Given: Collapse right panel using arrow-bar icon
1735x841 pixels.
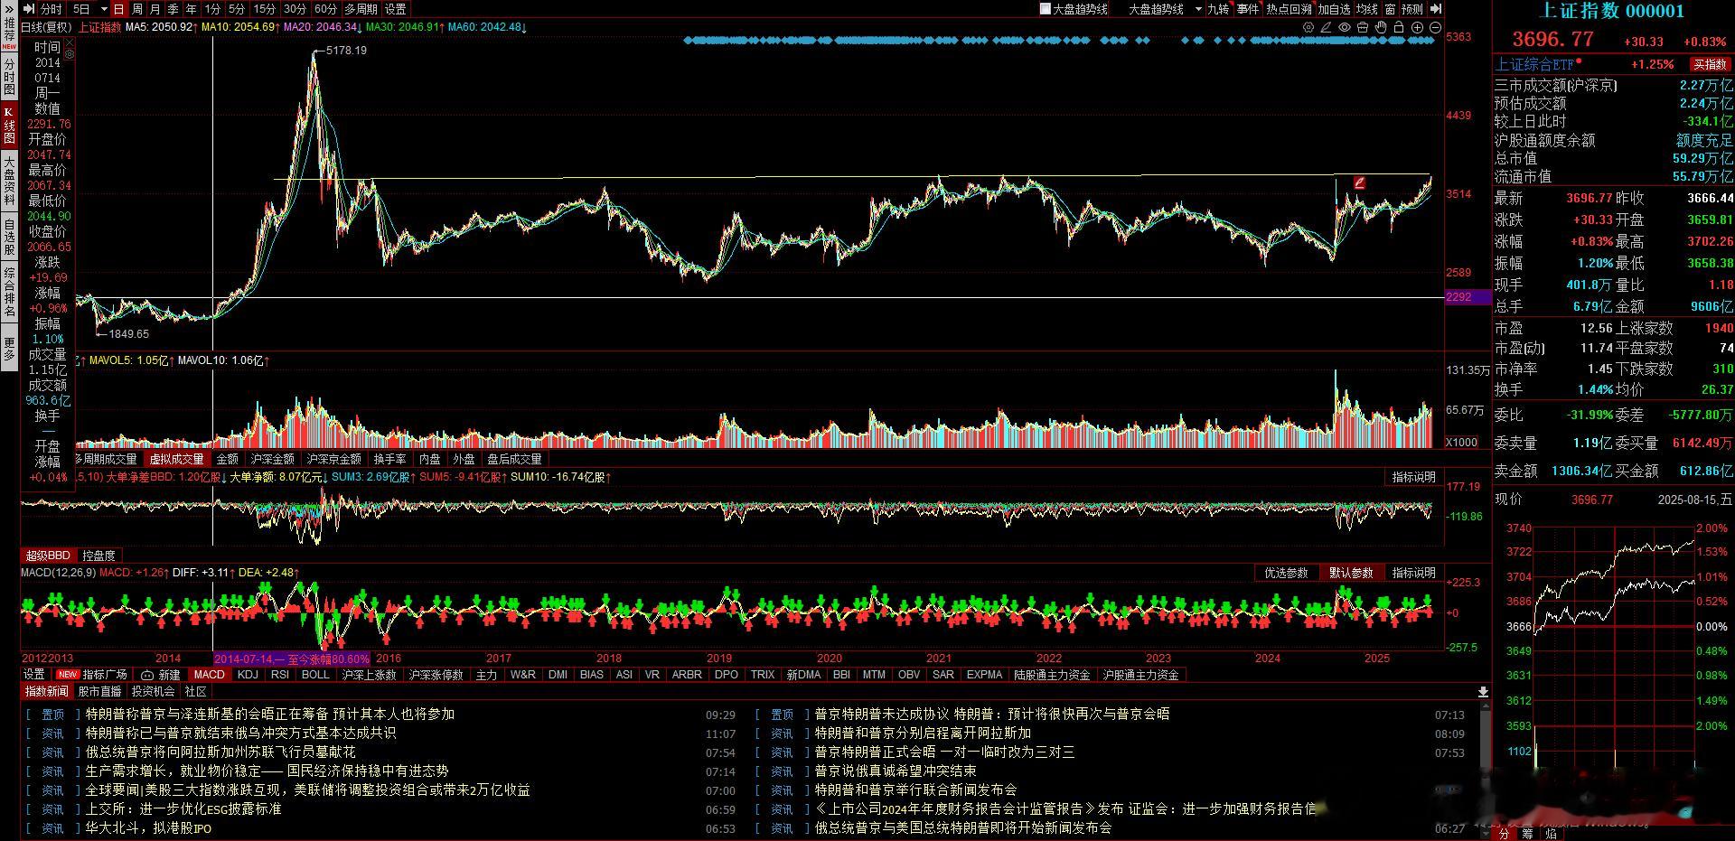Looking at the screenshot, I should tap(1436, 9).
